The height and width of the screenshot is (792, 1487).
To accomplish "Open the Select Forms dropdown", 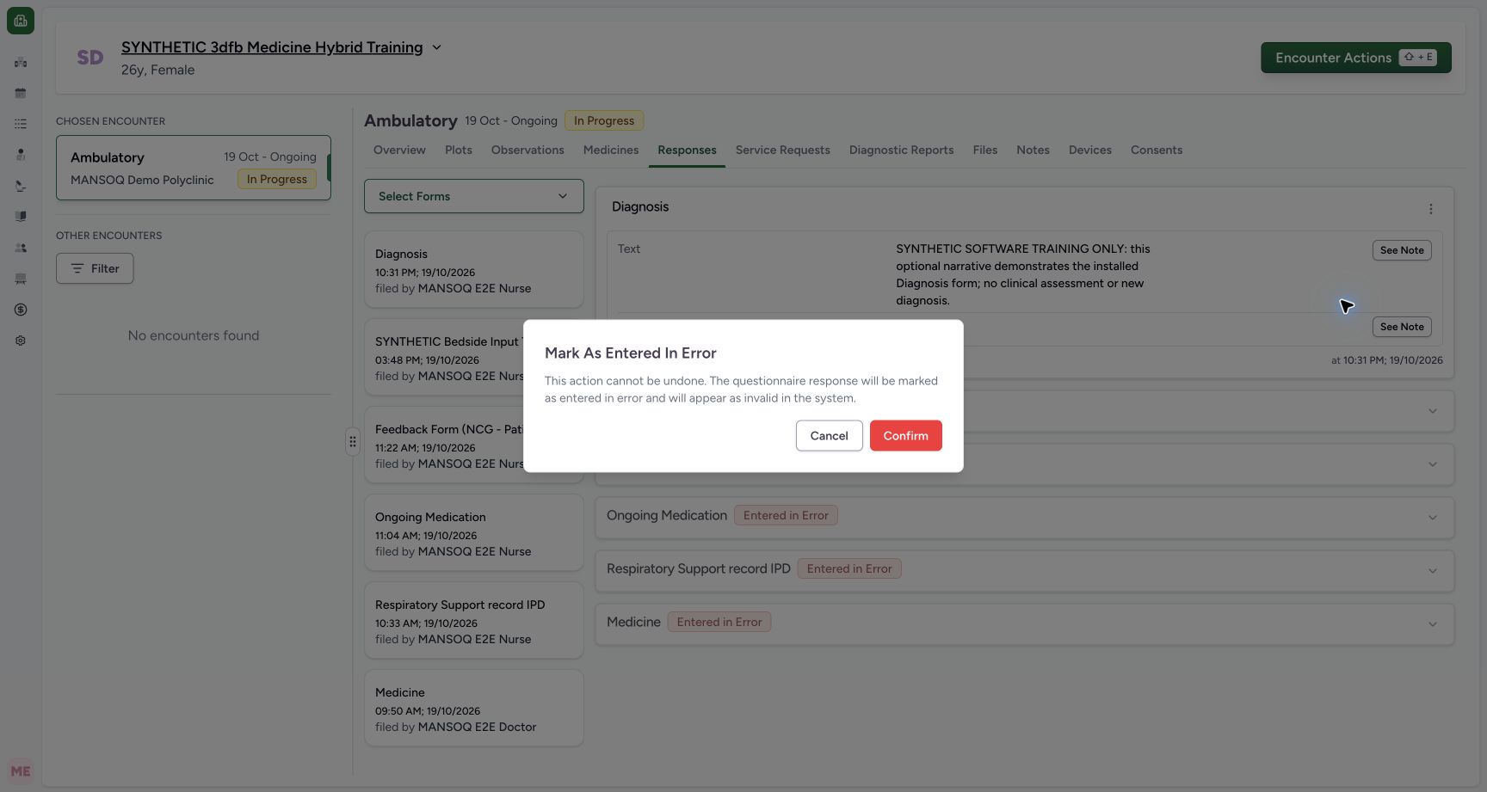I will pyautogui.click(x=474, y=196).
